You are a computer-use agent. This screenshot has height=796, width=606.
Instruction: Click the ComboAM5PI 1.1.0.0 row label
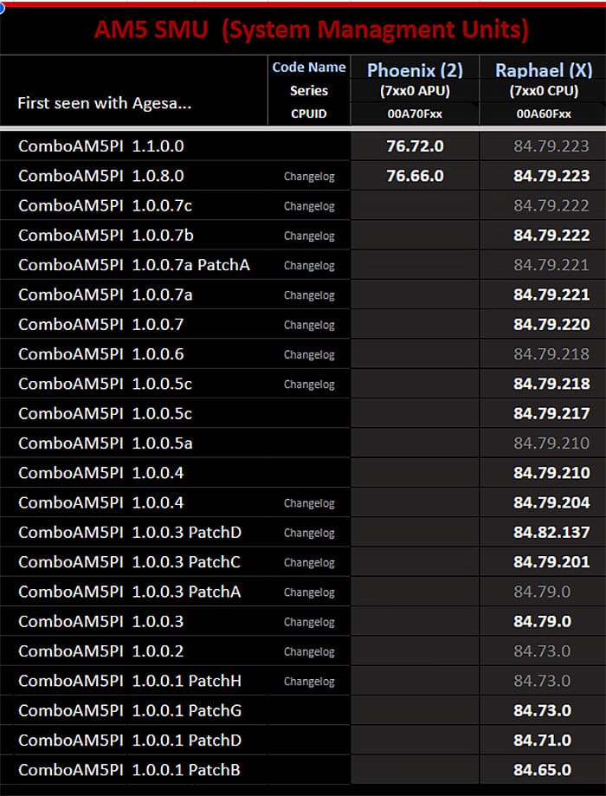101,146
